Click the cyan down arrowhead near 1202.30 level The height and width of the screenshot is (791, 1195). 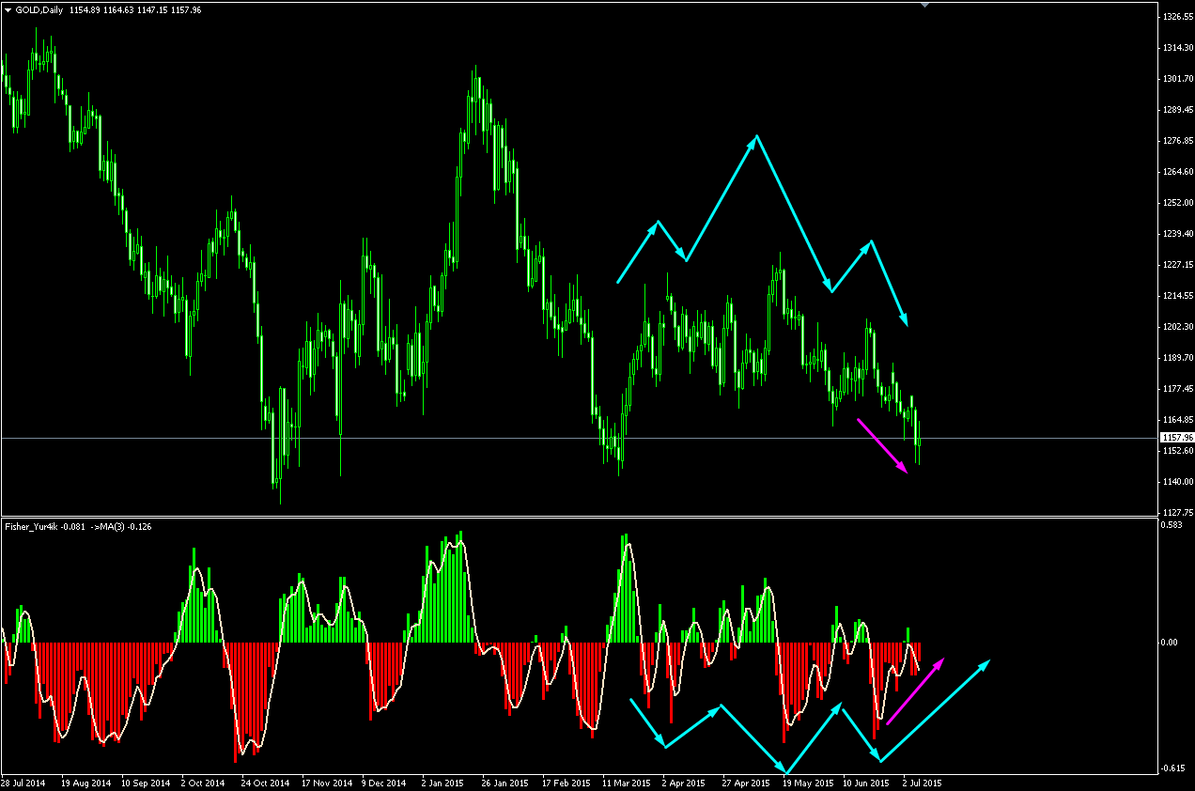(x=905, y=319)
